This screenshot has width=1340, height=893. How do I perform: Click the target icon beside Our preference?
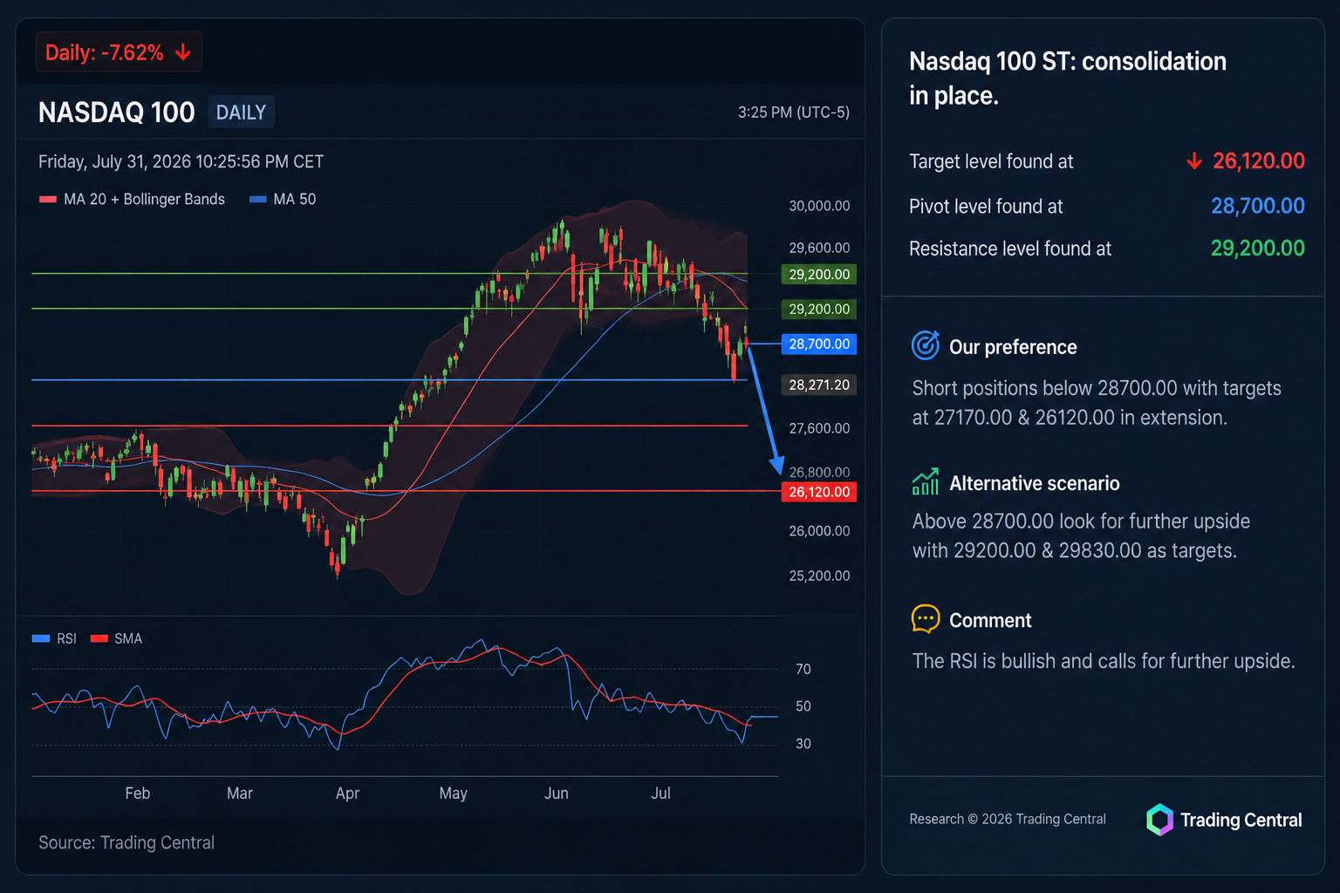click(x=926, y=345)
